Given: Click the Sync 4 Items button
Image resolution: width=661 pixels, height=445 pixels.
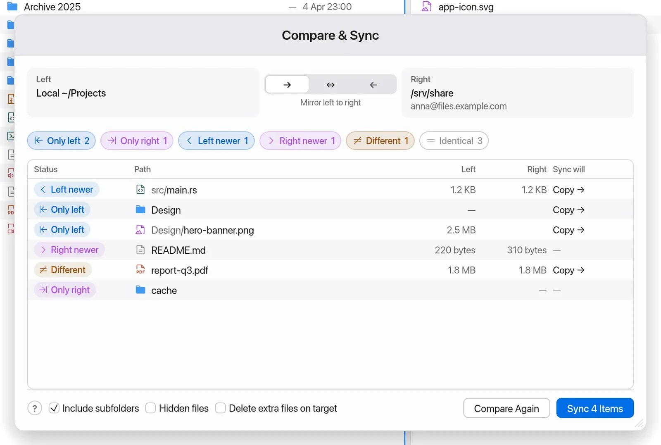Looking at the screenshot, I should [x=595, y=408].
